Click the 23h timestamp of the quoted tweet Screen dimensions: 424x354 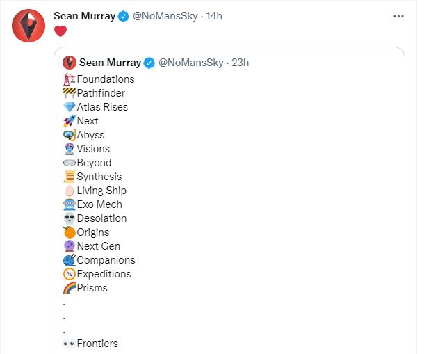(x=240, y=63)
